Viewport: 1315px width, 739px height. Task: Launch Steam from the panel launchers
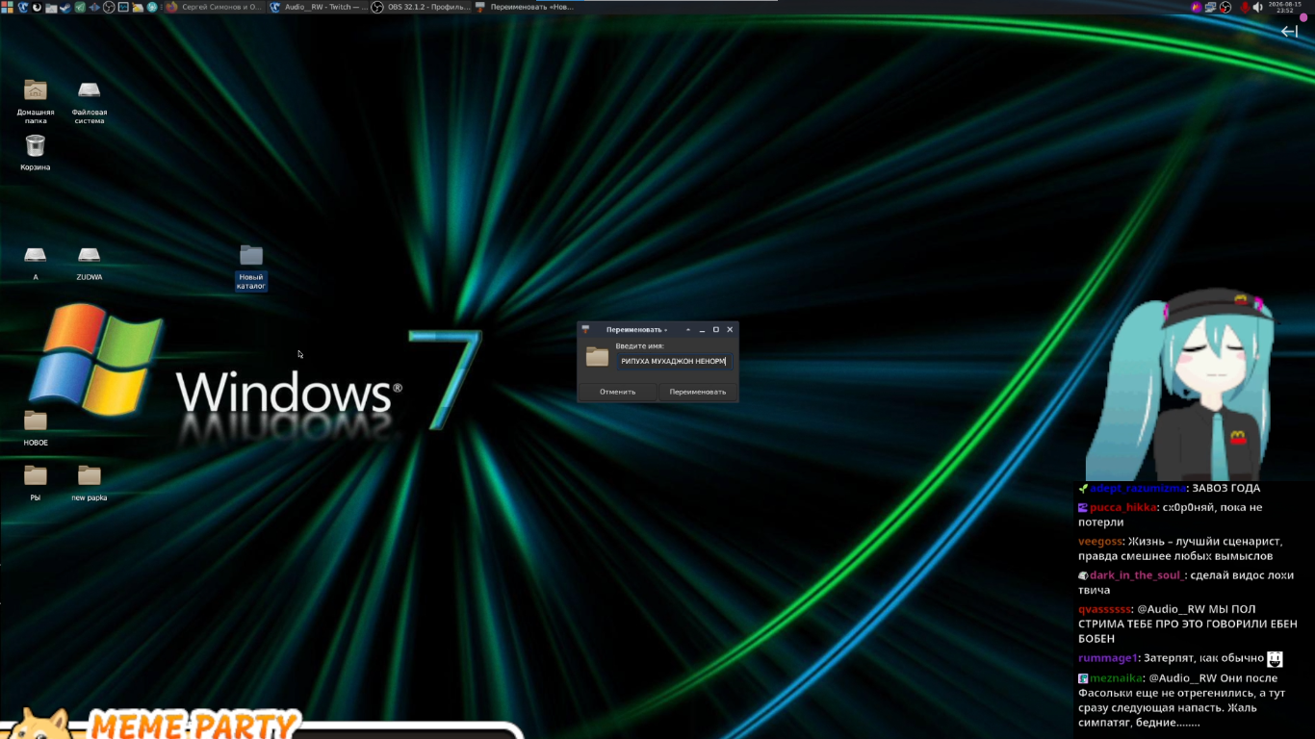[65, 7]
